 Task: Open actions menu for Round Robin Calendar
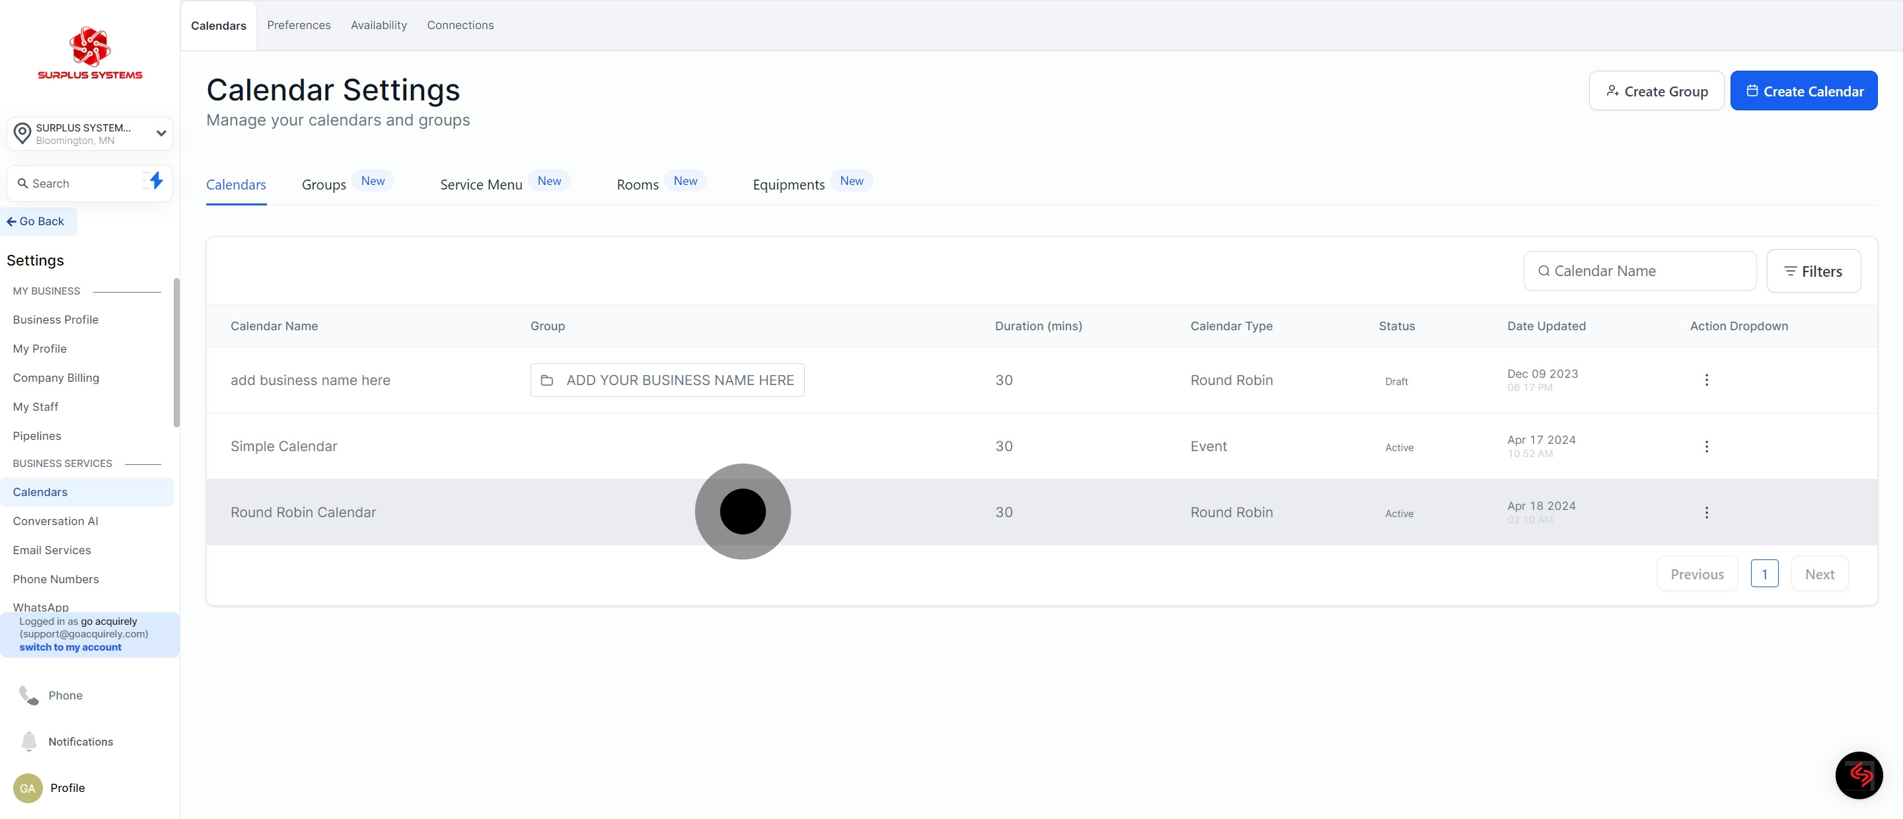[x=1705, y=513]
